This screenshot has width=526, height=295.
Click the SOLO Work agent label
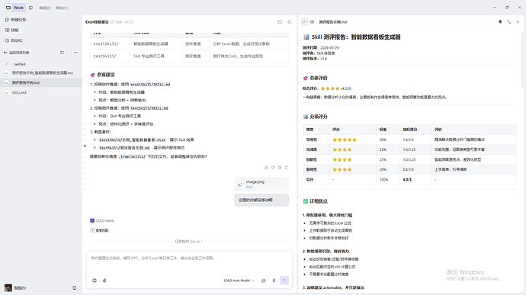point(102,221)
